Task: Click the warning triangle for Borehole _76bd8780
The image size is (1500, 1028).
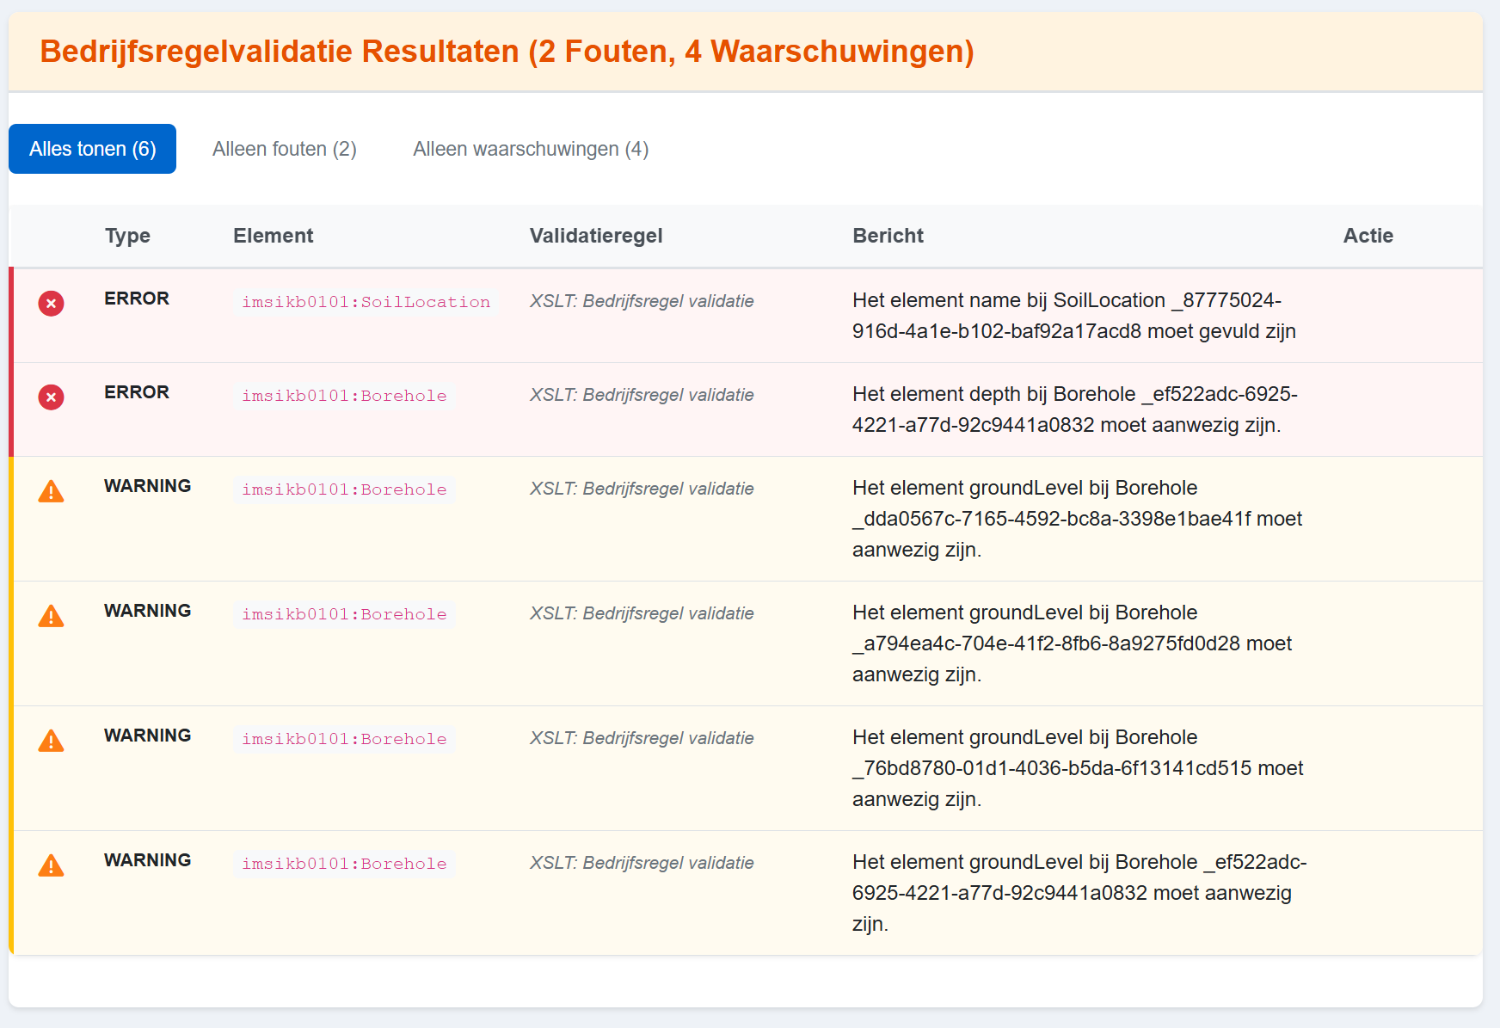Action: click(51, 741)
